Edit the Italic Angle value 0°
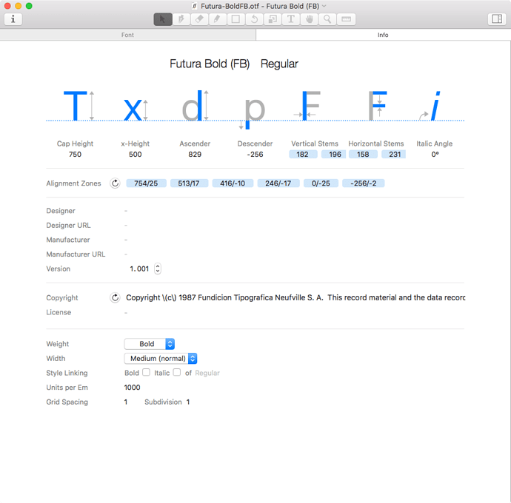This screenshot has height=503, width=511. (435, 155)
